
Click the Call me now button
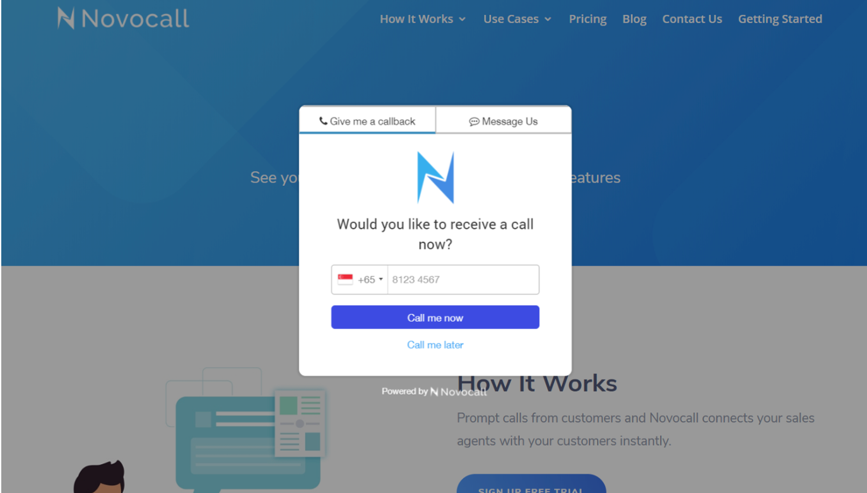click(435, 317)
